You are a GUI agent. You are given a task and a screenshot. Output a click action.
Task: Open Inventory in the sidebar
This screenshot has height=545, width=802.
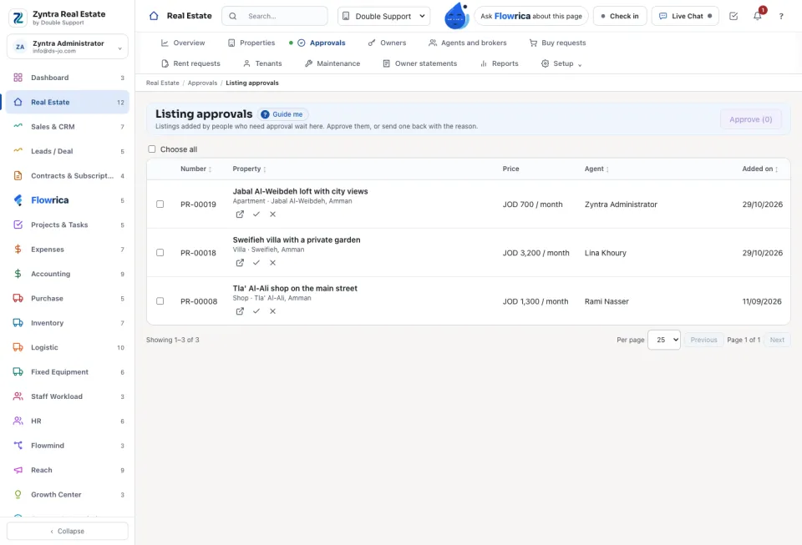68,323
